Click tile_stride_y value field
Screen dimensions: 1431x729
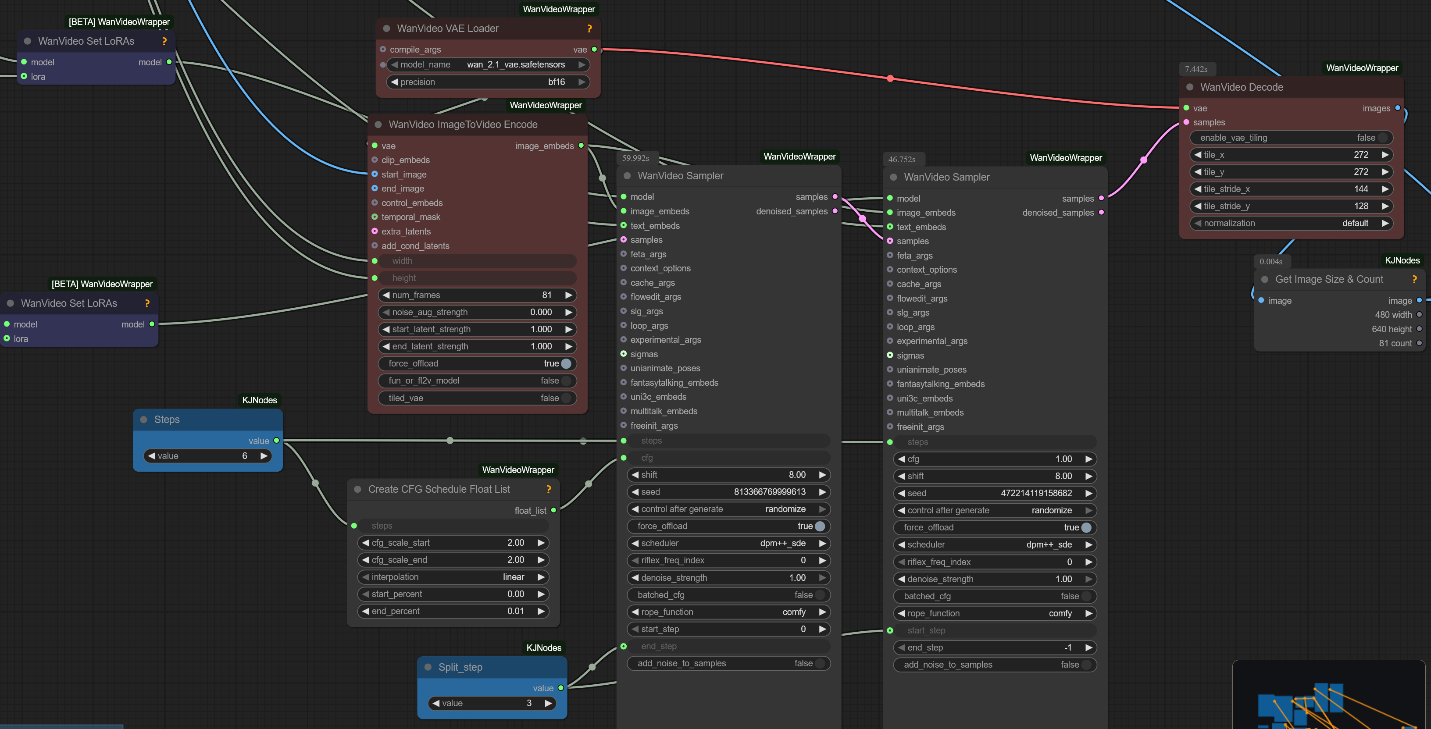point(1291,206)
